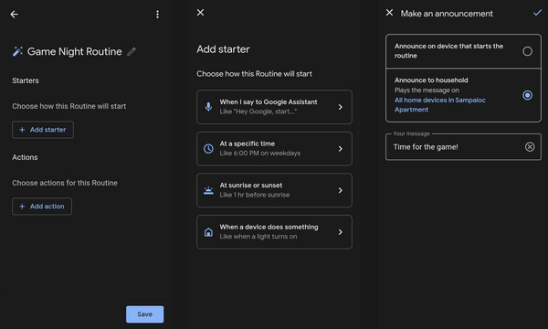Select At sunrise or sunset option
The image size is (548, 329).
(274, 190)
